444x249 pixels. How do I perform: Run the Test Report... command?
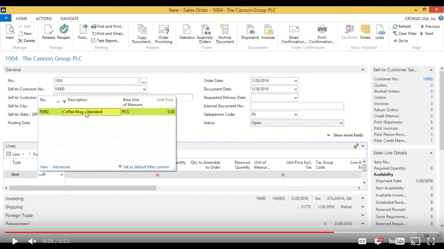click(x=105, y=40)
